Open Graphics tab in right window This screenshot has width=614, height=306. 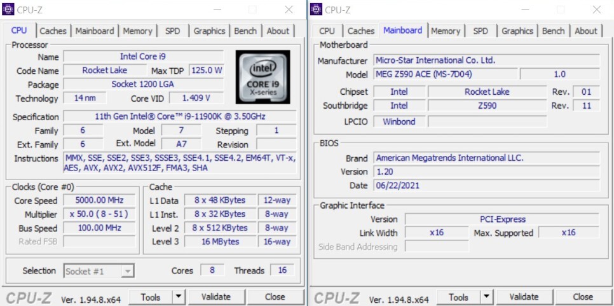[517, 31]
